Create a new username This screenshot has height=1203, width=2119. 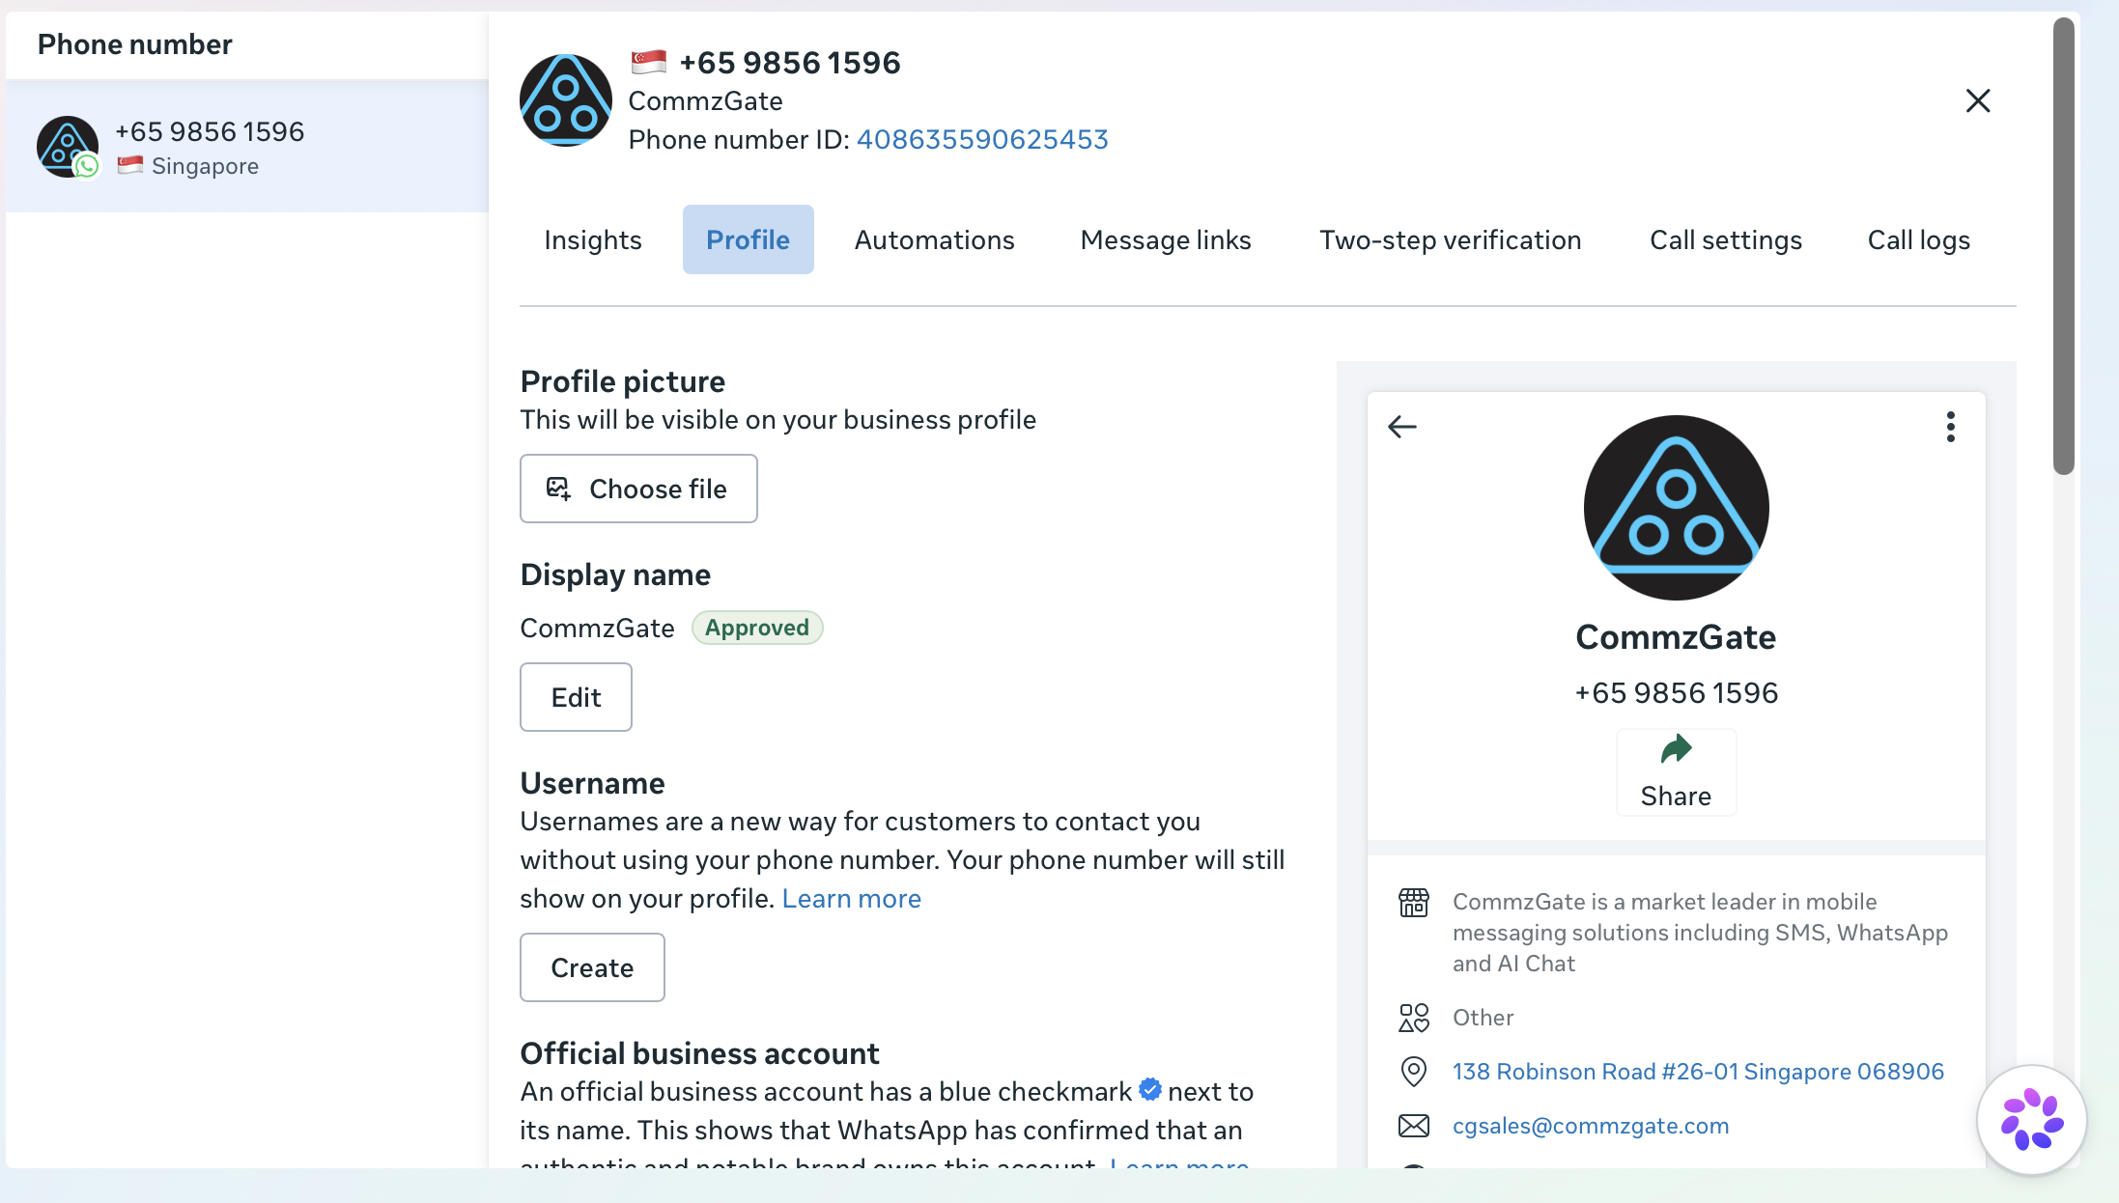click(x=592, y=967)
